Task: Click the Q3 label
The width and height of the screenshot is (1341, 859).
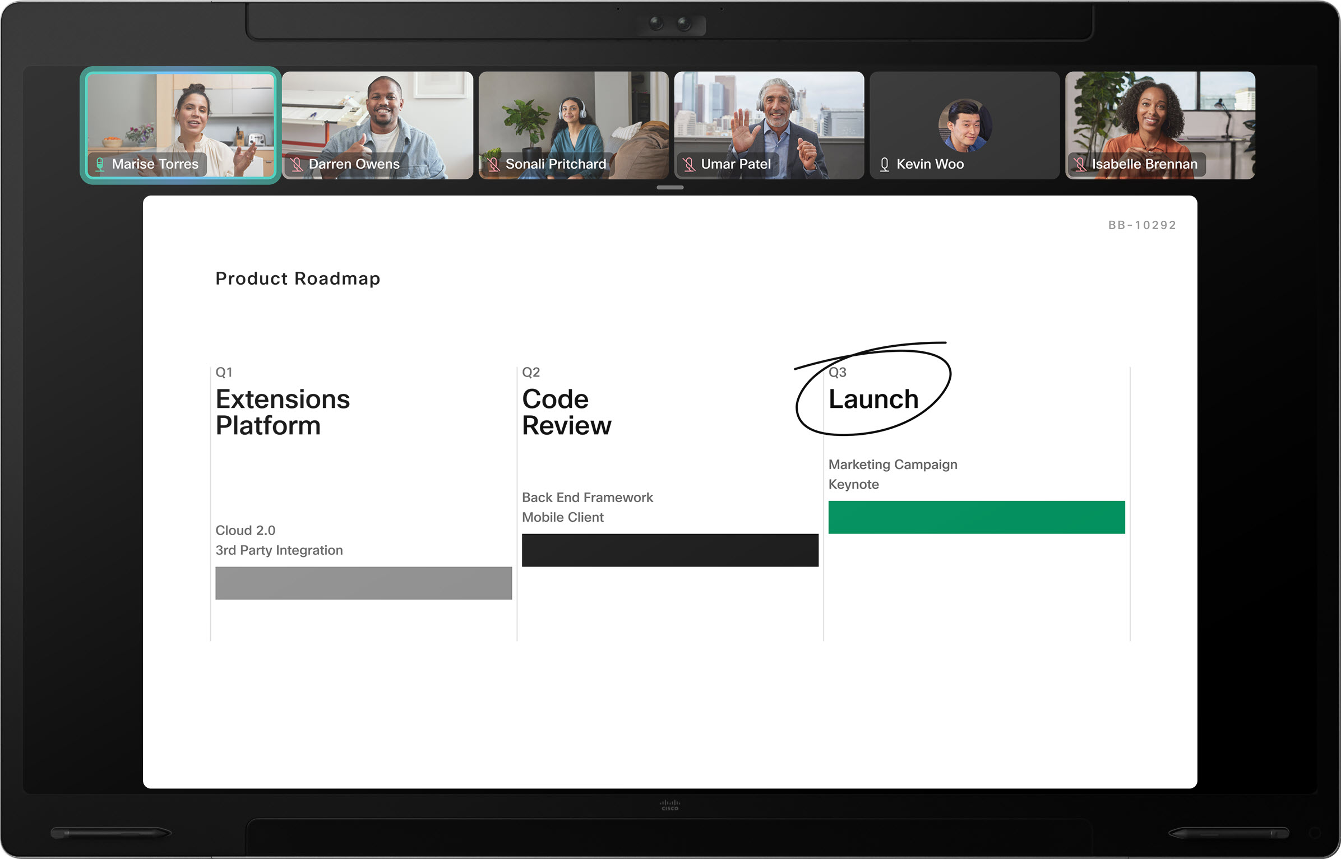Action: 838,372
